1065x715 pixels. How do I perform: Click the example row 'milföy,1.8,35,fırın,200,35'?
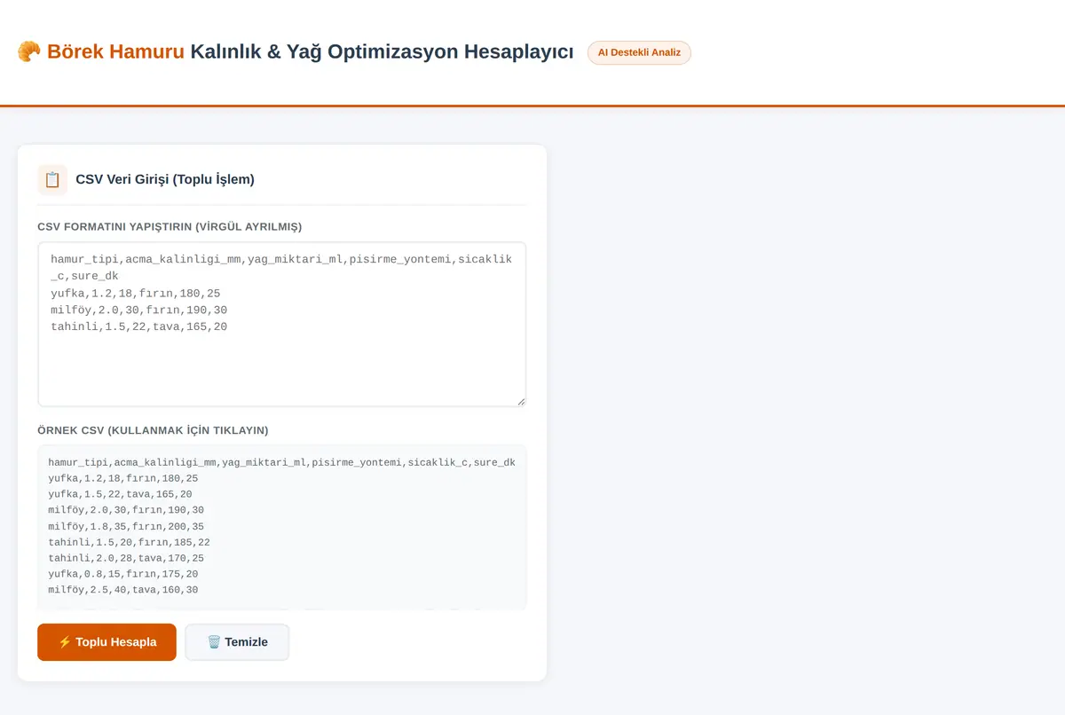tap(126, 526)
